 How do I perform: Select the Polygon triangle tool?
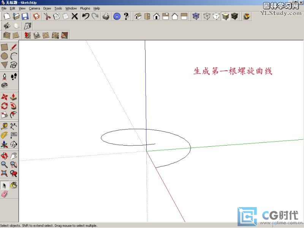click(4, 65)
